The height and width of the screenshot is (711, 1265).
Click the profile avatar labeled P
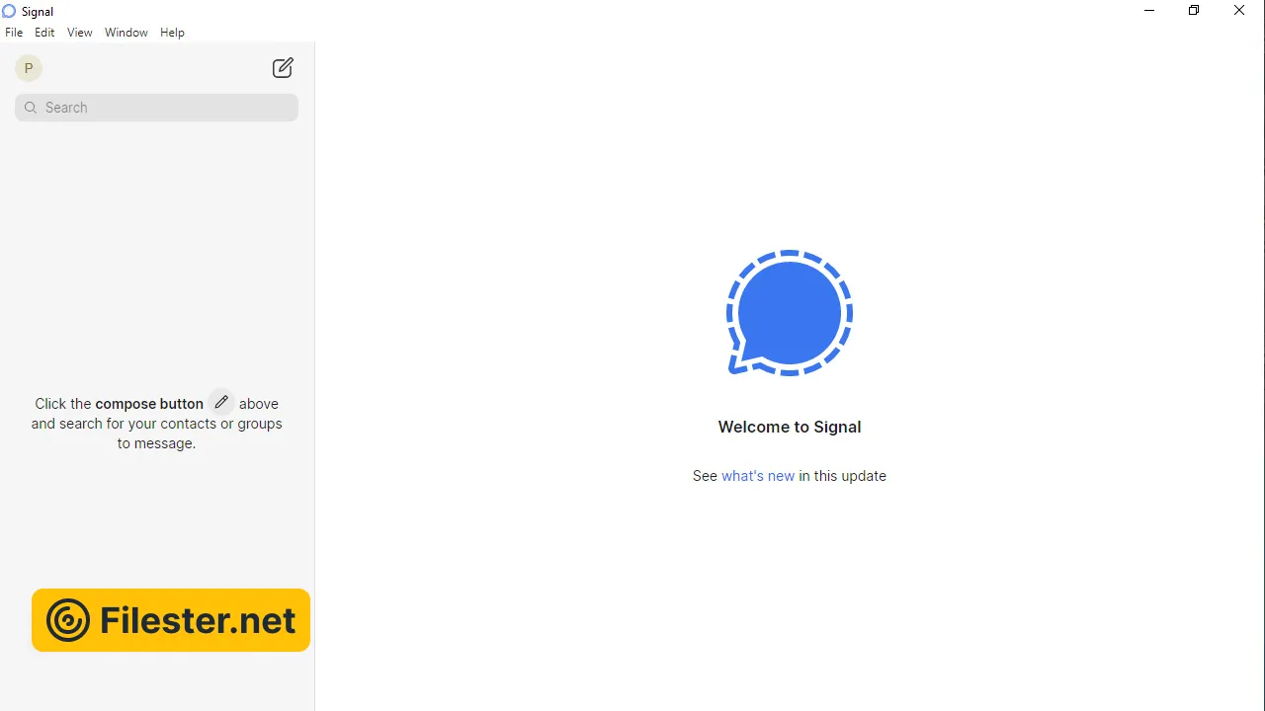[29, 68]
